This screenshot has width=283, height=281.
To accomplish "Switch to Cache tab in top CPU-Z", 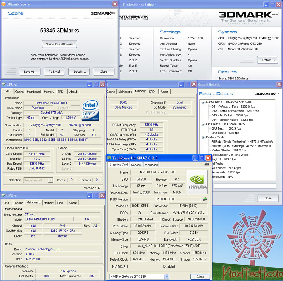I will [19, 92].
